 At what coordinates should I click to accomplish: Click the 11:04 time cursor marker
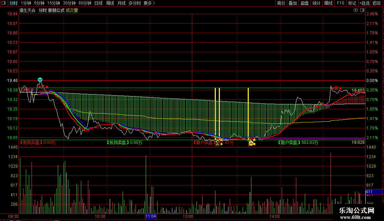click(151, 216)
